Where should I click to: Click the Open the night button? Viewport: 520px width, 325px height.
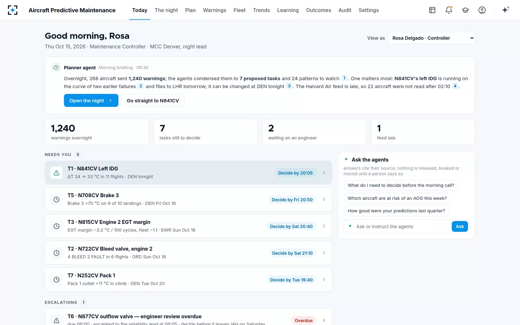pos(91,100)
